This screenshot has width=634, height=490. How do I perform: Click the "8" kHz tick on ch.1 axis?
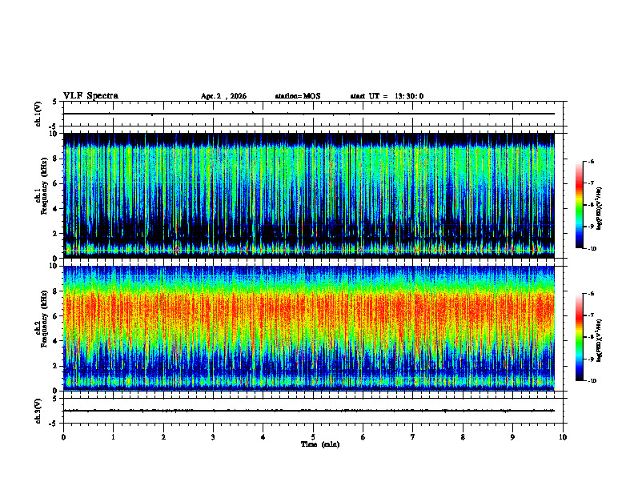(x=56, y=159)
